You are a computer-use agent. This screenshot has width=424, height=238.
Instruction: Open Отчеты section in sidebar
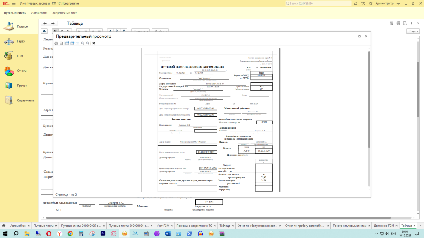point(19,71)
